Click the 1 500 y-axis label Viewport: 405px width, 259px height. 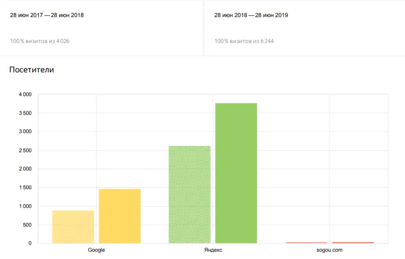coord(25,188)
